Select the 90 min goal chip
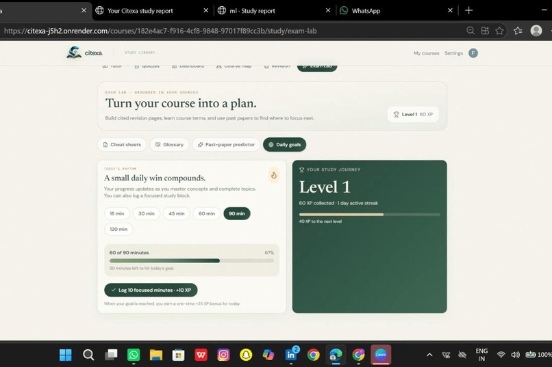The image size is (552, 367). [237, 213]
